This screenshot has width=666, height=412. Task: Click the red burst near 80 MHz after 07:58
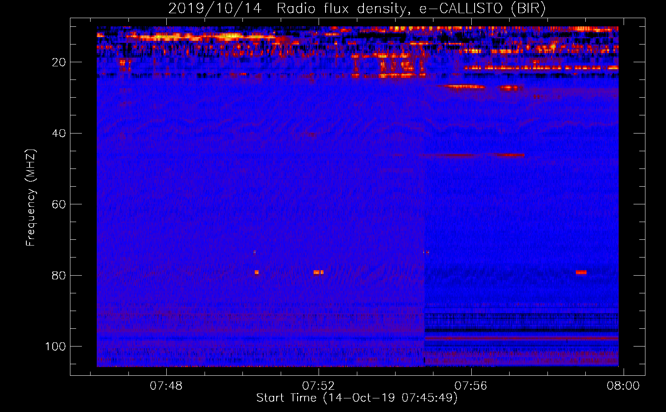point(581,272)
